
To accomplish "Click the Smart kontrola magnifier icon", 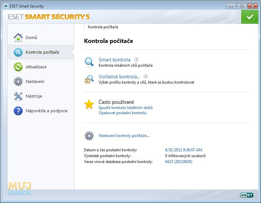I will pos(89,62).
